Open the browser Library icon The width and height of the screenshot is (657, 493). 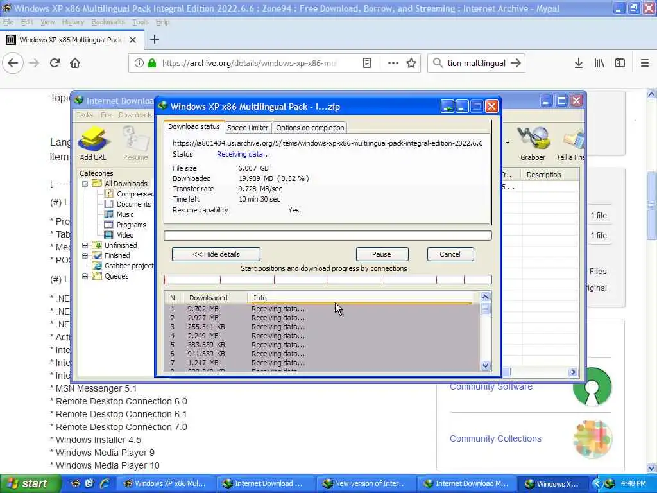click(599, 64)
